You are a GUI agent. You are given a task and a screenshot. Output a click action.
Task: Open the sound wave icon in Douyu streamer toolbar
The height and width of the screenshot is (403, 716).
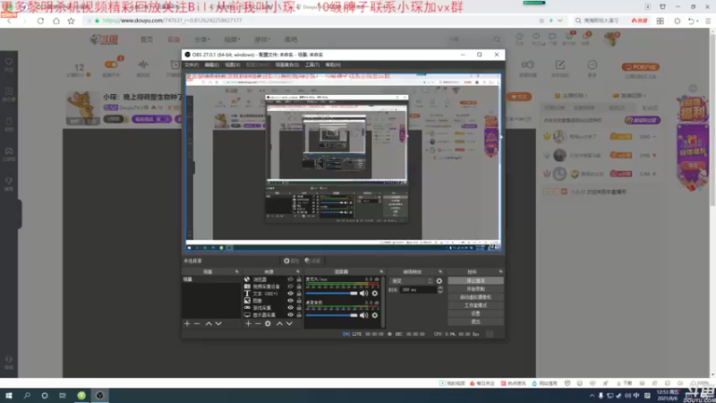click(x=143, y=64)
